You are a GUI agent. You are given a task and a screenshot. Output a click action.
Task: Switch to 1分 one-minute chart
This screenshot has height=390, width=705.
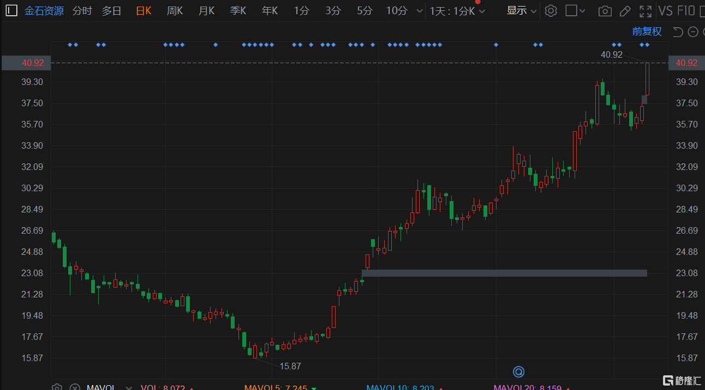pos(301,10)
